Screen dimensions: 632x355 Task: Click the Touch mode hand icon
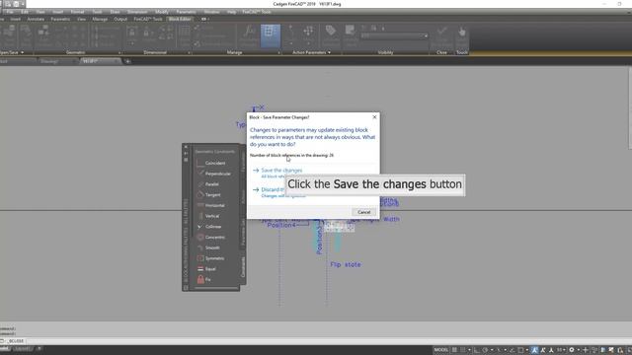462,33
